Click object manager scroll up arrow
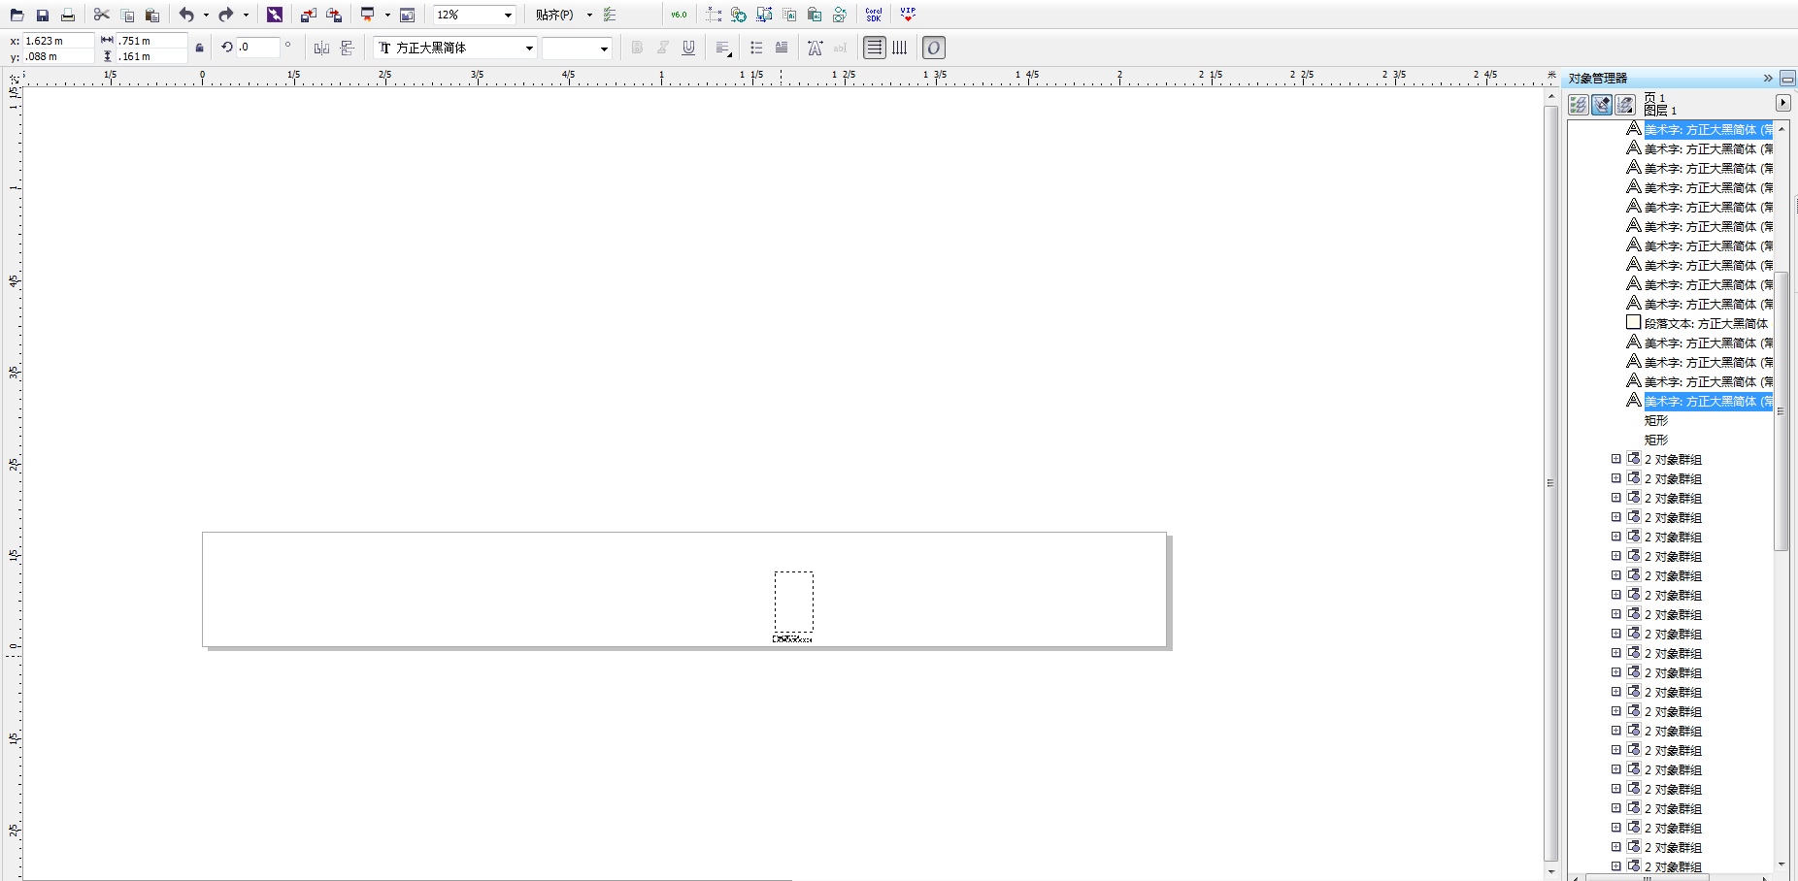1798x881 pixels. pos(1781,128)
